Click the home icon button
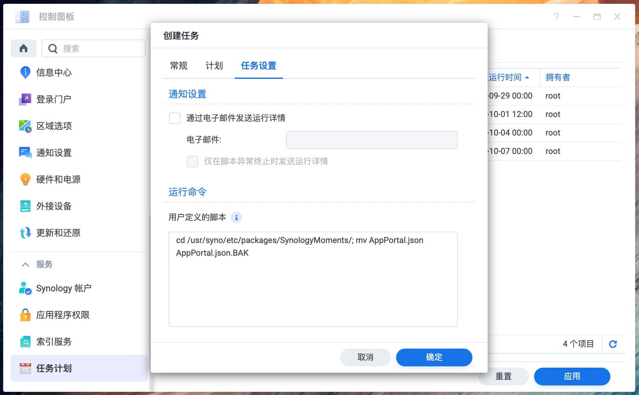 (x=24, y=48)
